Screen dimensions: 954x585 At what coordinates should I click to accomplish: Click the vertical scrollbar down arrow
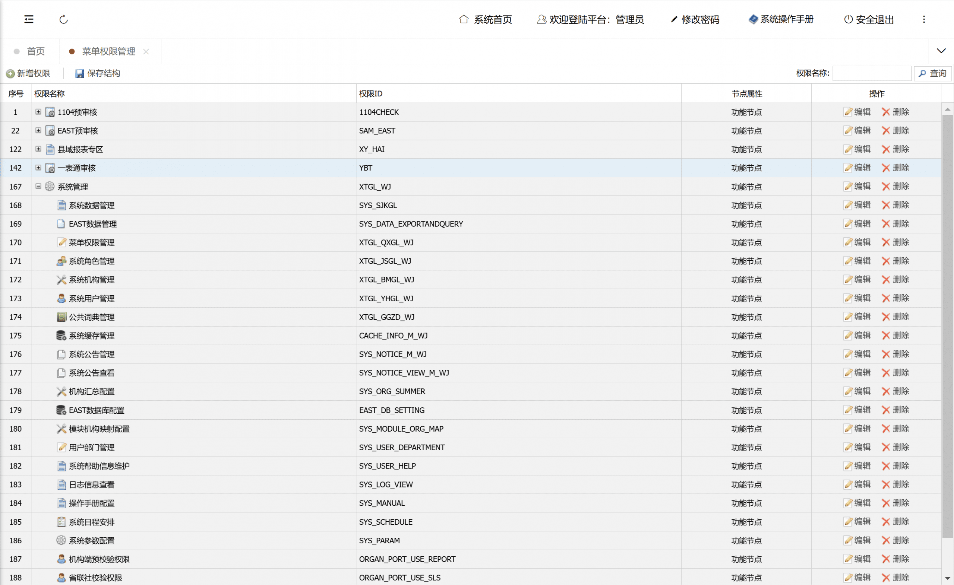947,578
